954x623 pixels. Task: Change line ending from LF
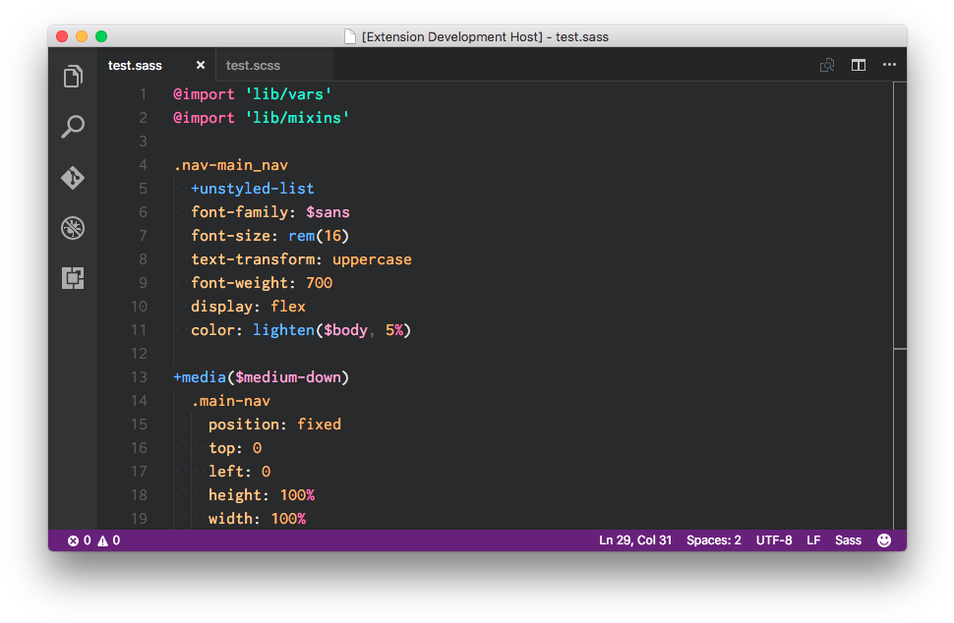[x=812, y=539]
